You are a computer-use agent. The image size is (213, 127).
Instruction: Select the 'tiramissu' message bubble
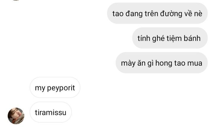click(x=51, y=112)
